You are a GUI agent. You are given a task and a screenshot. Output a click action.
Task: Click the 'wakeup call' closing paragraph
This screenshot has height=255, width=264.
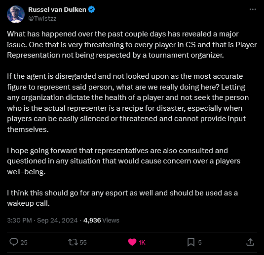point(122,198)
